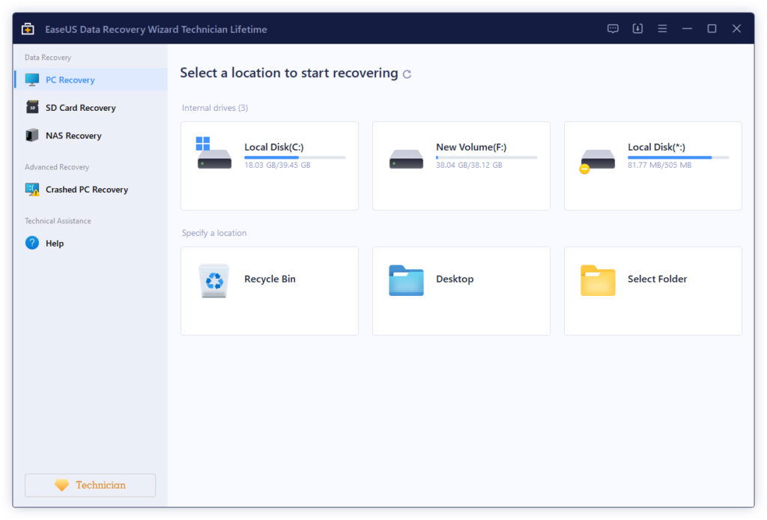Click the Local Disk(C:) usage bar

[x=295, y=157]
